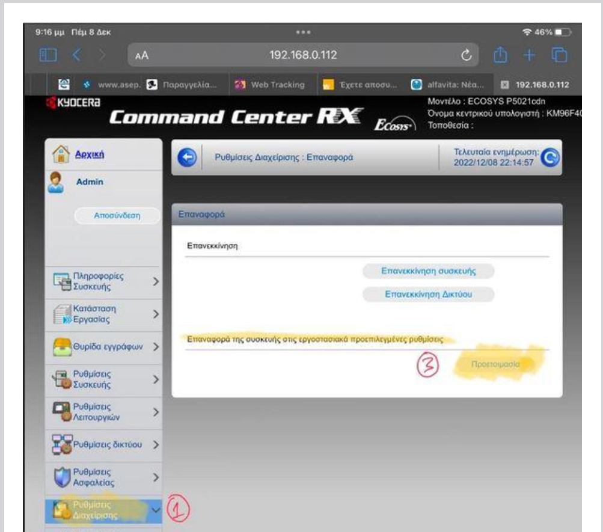Open the Αρχική home link

89,154
